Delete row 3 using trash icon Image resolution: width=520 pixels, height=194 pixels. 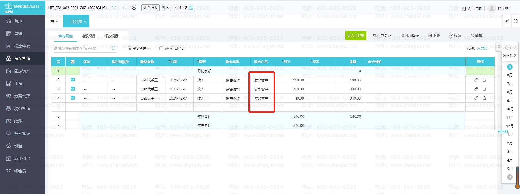click(x=484, y=89)
